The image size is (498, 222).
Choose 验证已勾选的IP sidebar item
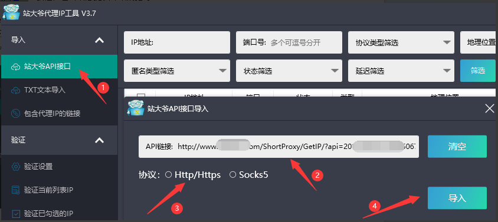pos(59,213)
